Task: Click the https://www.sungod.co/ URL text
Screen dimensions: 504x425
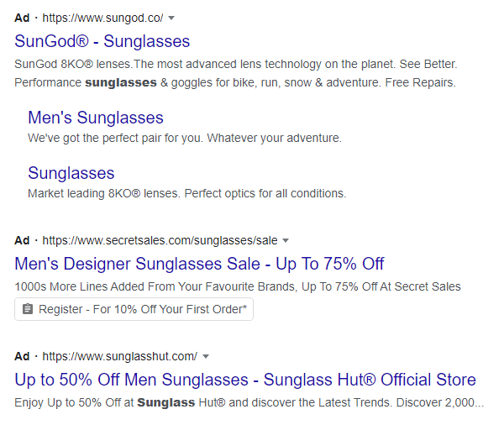Action: pos(102,18)
